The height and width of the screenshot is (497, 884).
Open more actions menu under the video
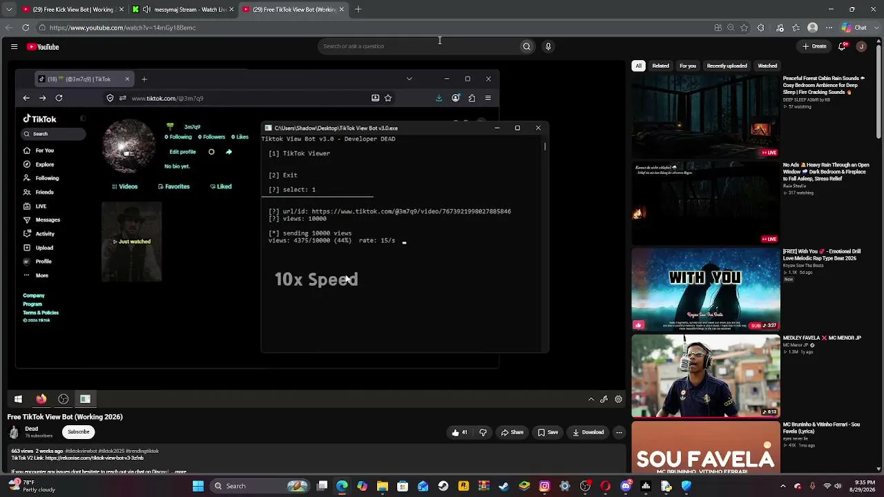coord(619,432)
